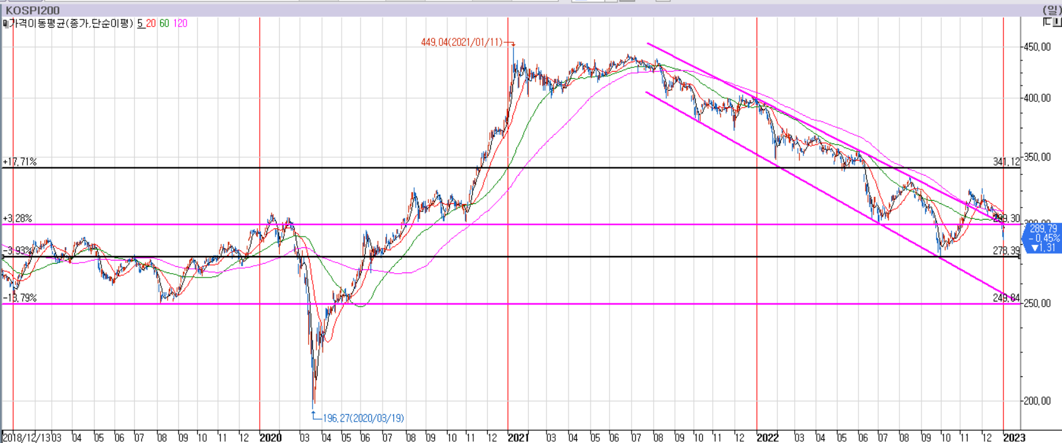Select the red 20-period moving average value
The image size is (1062, 443).
(x=151, y=23)
